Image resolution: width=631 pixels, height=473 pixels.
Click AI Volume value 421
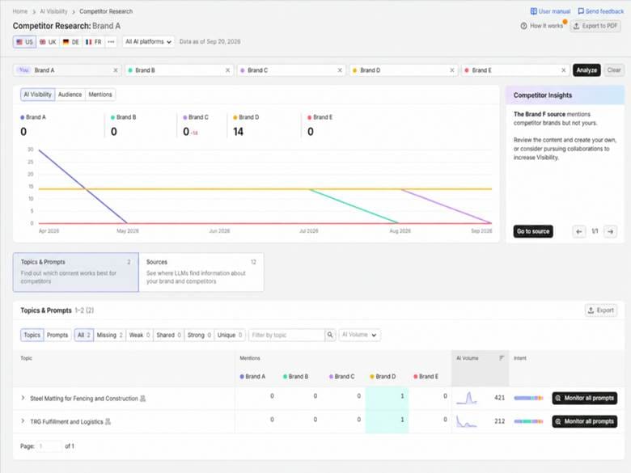tap(499, 398)
